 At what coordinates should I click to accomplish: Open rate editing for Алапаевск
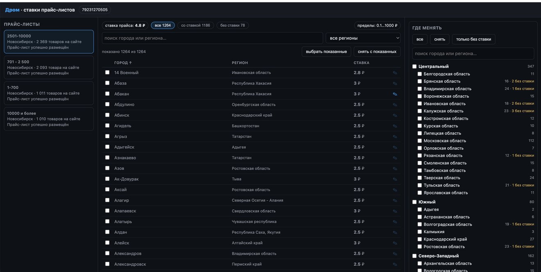(395, 211)
